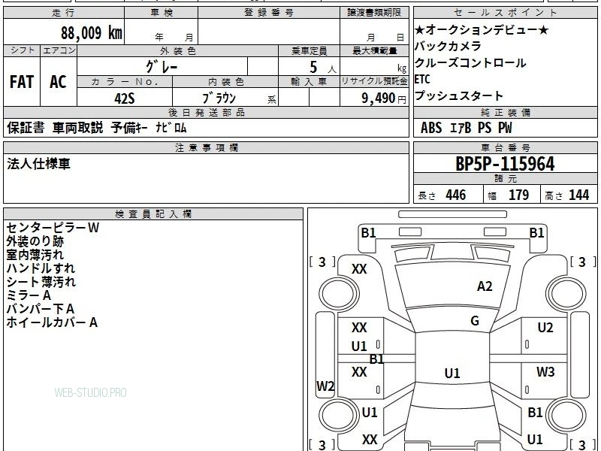Viewport: 601px width, 451px height.
Task: Click the 最大積載量 header
Action: click(374, 51)
